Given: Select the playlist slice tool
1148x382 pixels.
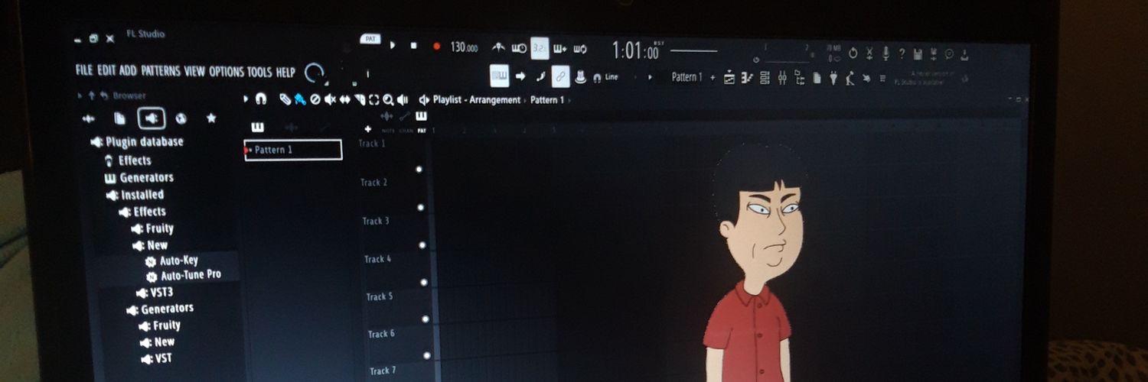Looking at the screenshot, I should 360,99.
